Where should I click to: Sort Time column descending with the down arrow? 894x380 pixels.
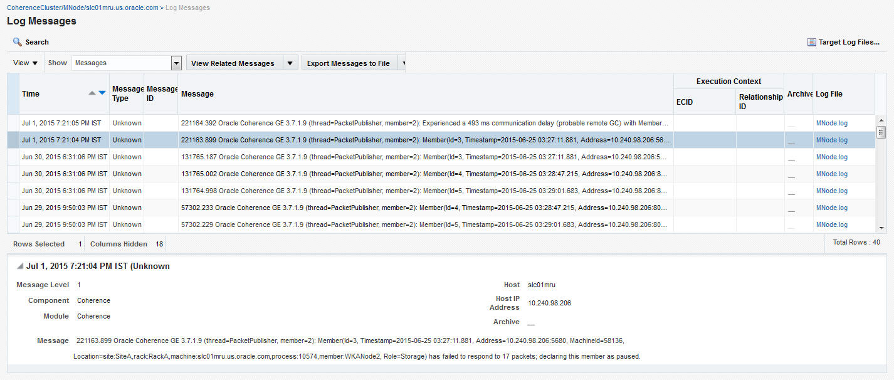coord(101,92)
